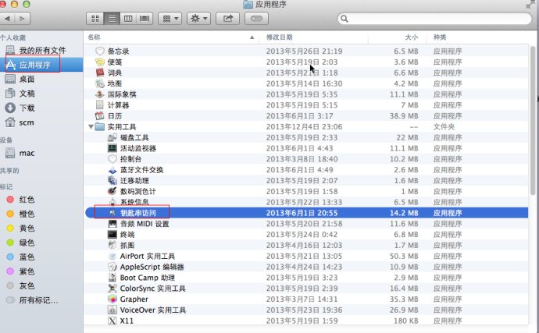
Task: Sort by the 大小 column header
Action: [x=397, y=37]
